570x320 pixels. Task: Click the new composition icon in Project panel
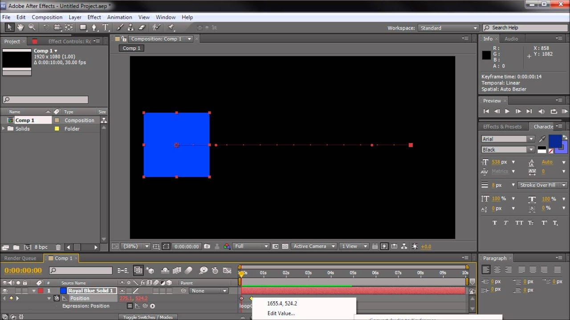click(x=27, y=247)
